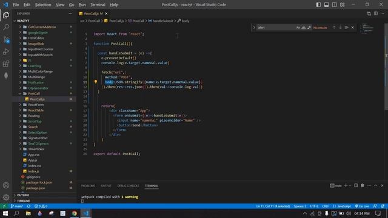Open Source Control view in activity bar

point(6,39)
